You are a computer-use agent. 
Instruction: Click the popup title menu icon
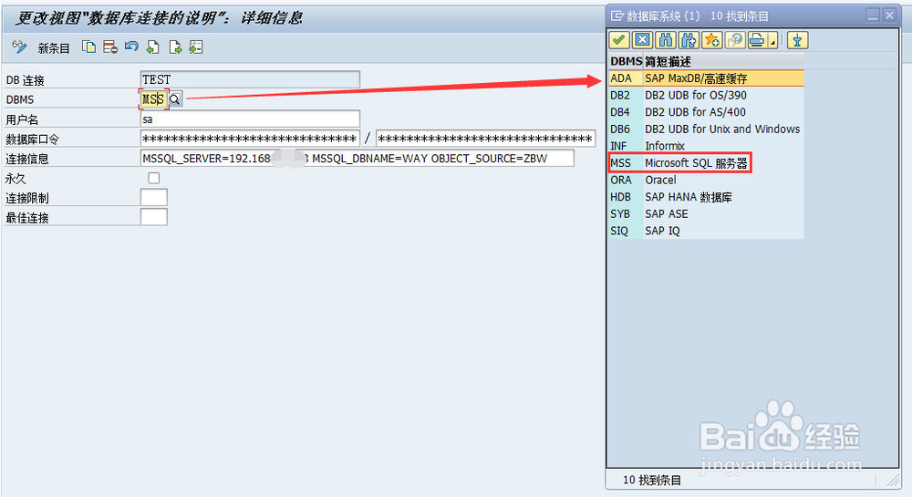[x=617, y=16]
